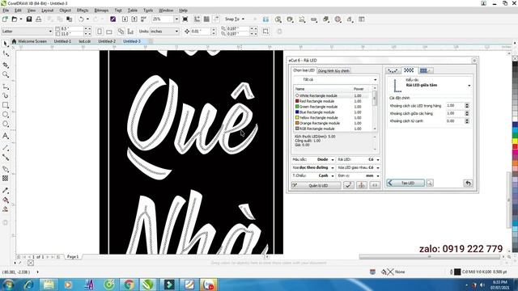Click LED spacing in row value field
This screenshot has height=291, width=518.
[455, 106]
